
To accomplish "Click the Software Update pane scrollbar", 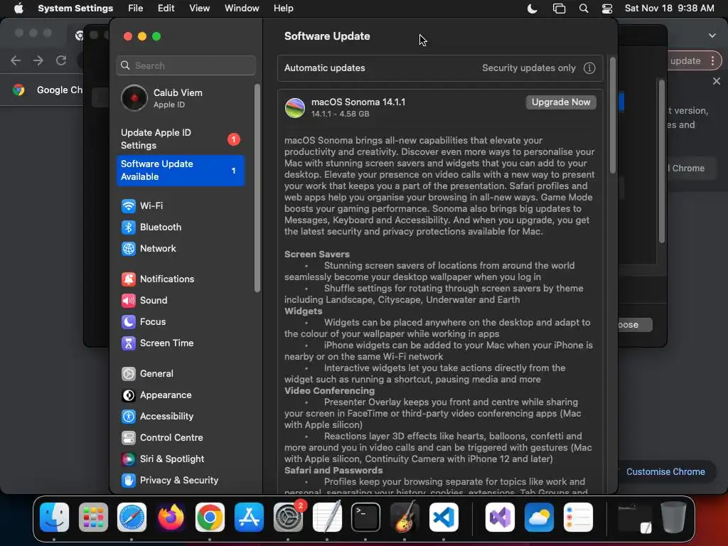I will [x=612, y=116].
